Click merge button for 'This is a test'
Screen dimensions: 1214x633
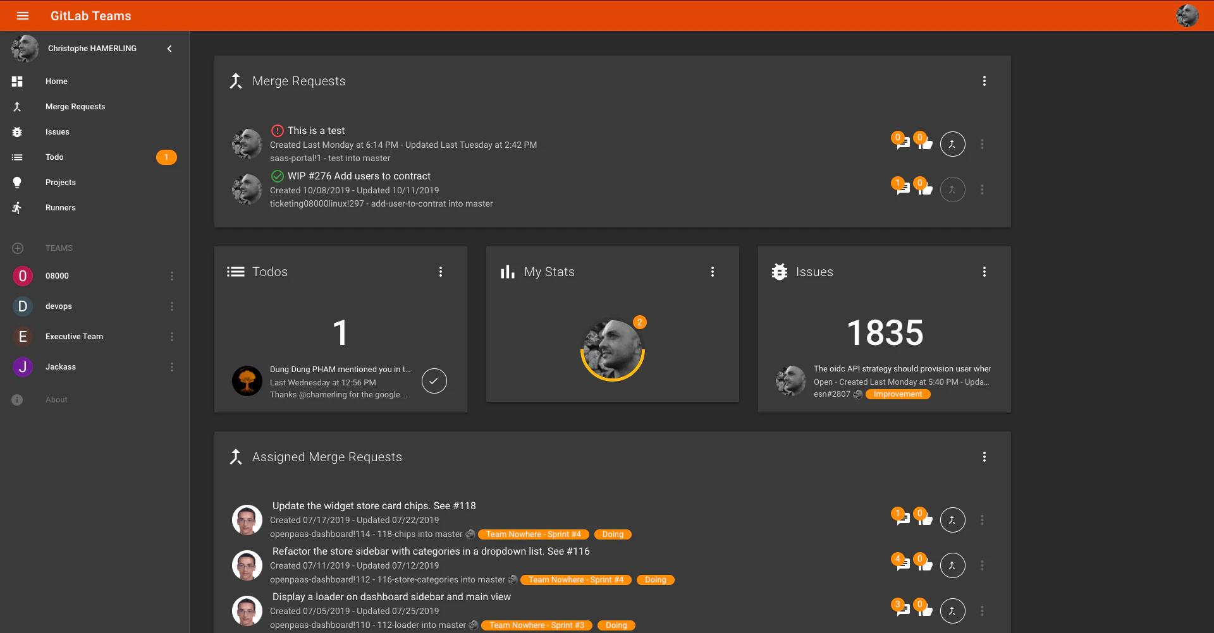pyautogui.click(x=952, y=144)
